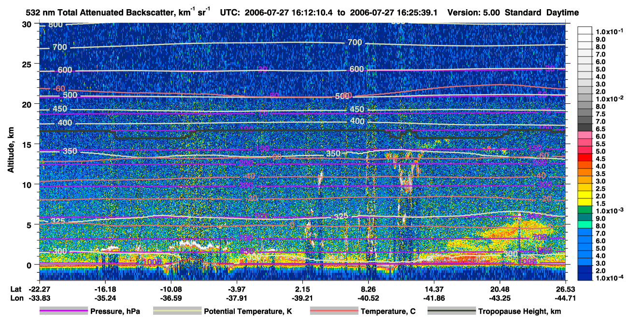The image size is (628, 322).
Task: Click the dark Tropopause Height line sample
Action: click(x=451, y=311)
